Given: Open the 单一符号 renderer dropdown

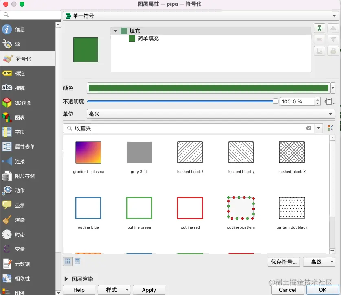Looking at the screenshot, I should [200, 16].
